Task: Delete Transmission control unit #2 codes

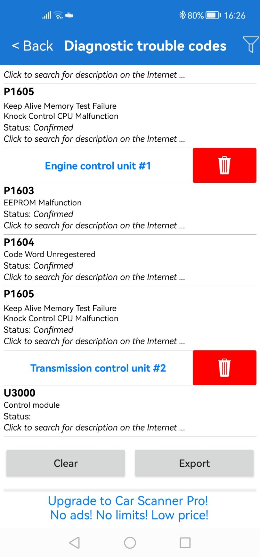Action: pos(224,368)
